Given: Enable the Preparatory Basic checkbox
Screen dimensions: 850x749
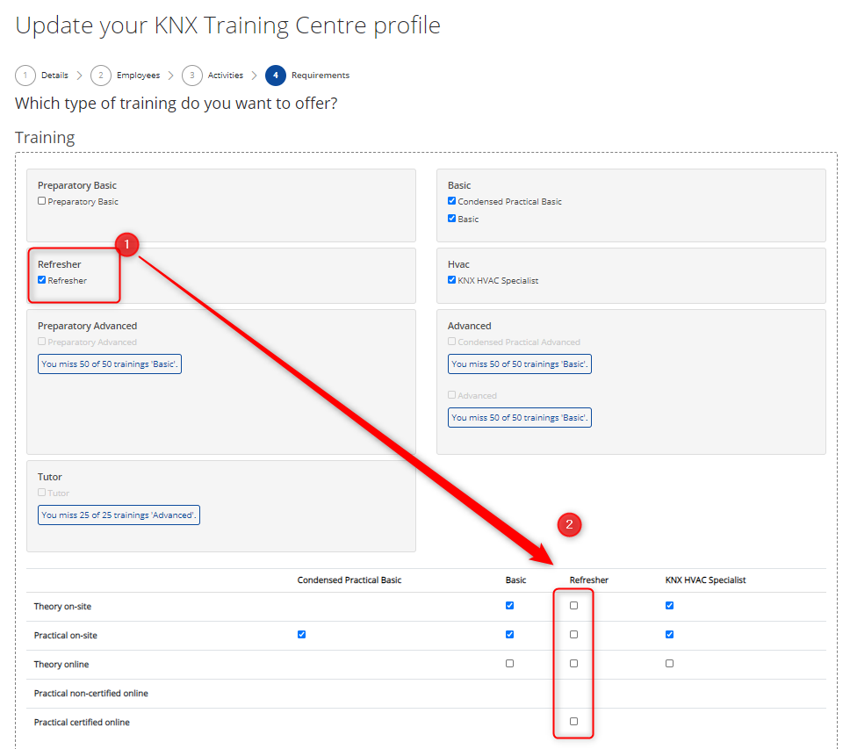Looking at the screenshot, I should 40,201.
